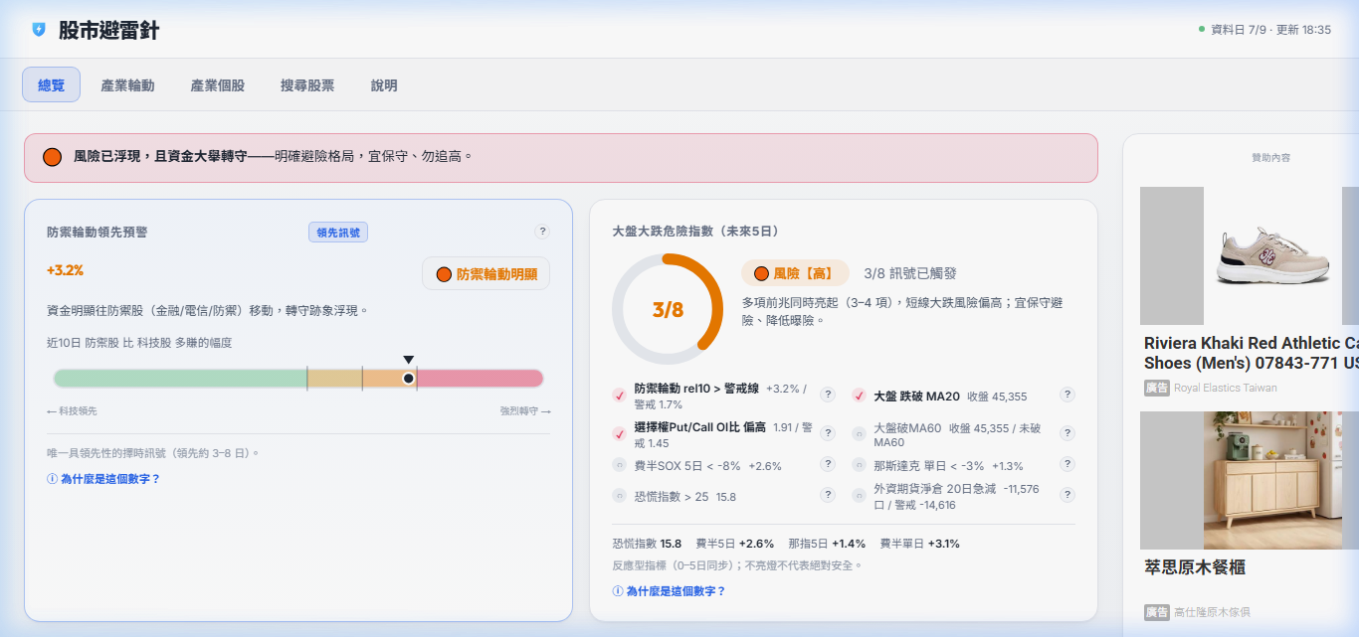
Task: Click the green data status dot near 資料日
Action: [x=1202, y=29]
